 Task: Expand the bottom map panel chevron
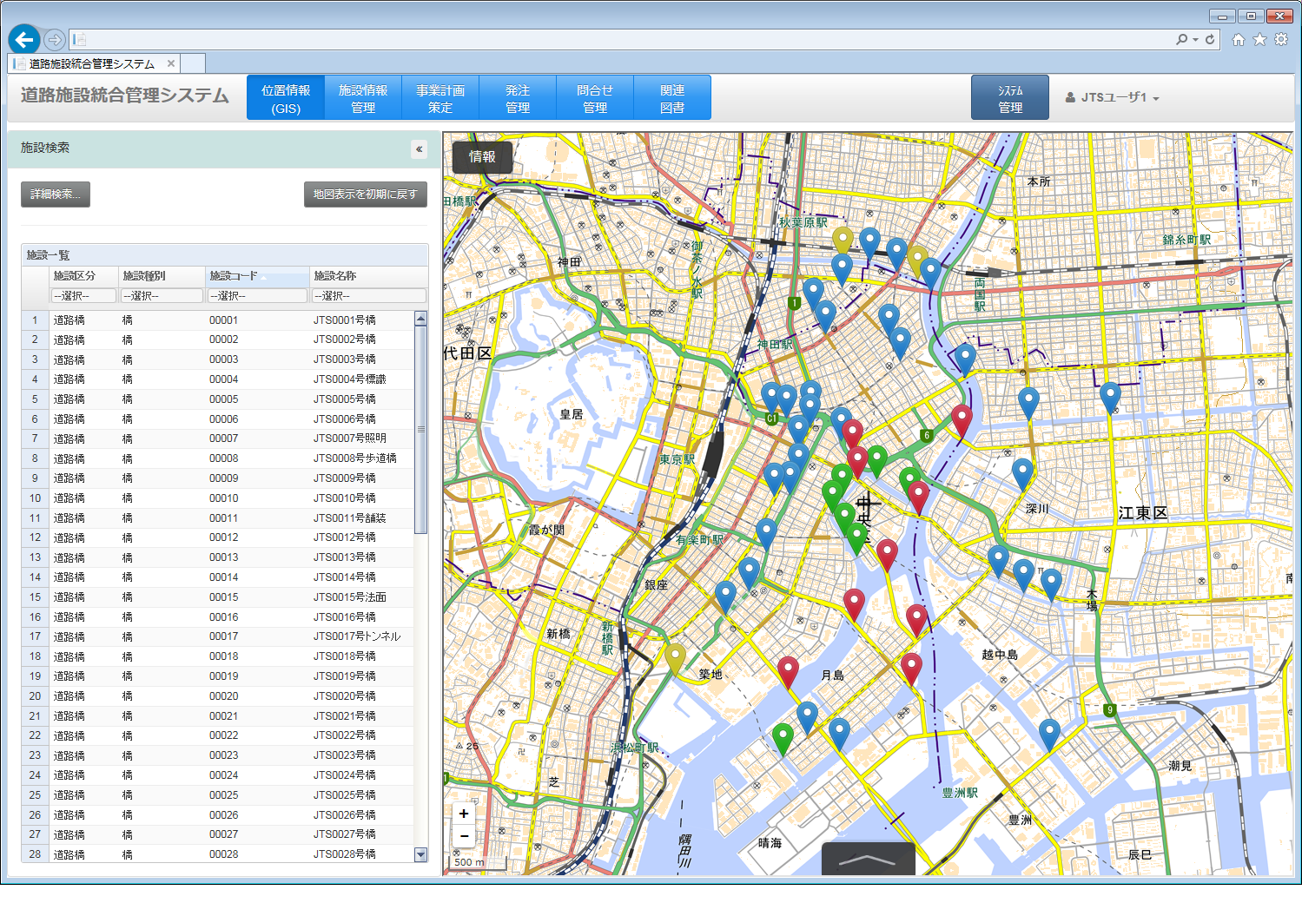[x=868, y=859]
